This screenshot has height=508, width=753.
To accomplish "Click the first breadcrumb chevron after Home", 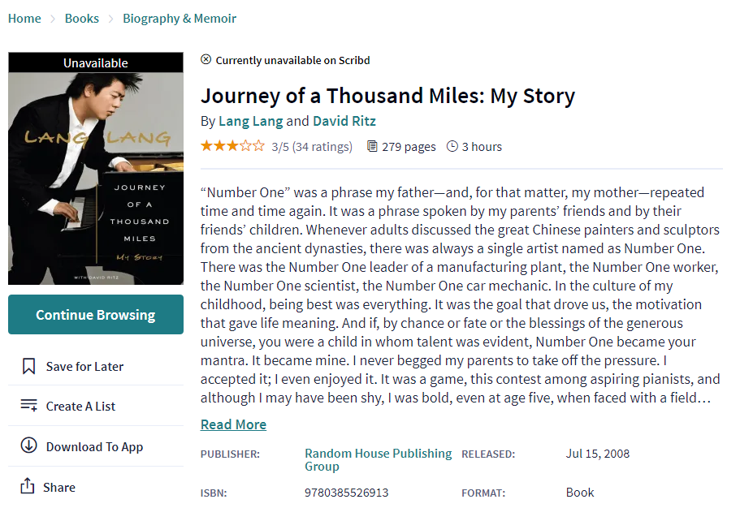I will tap(54, 19).
